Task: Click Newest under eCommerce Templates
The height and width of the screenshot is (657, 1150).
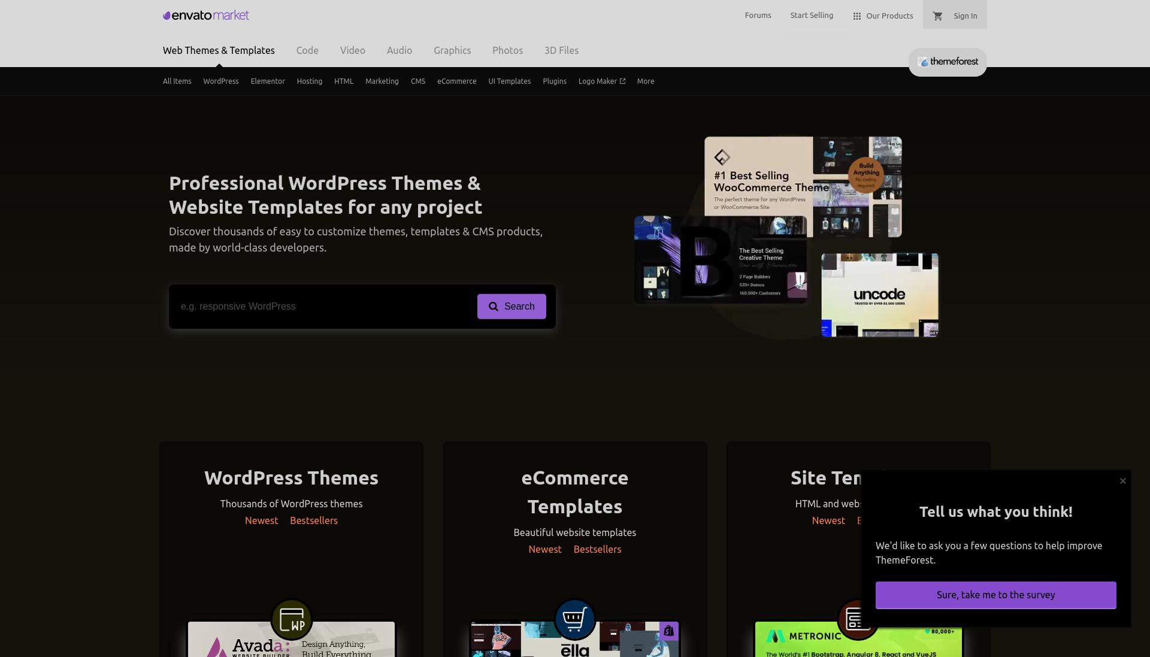Action: [545, 550]
